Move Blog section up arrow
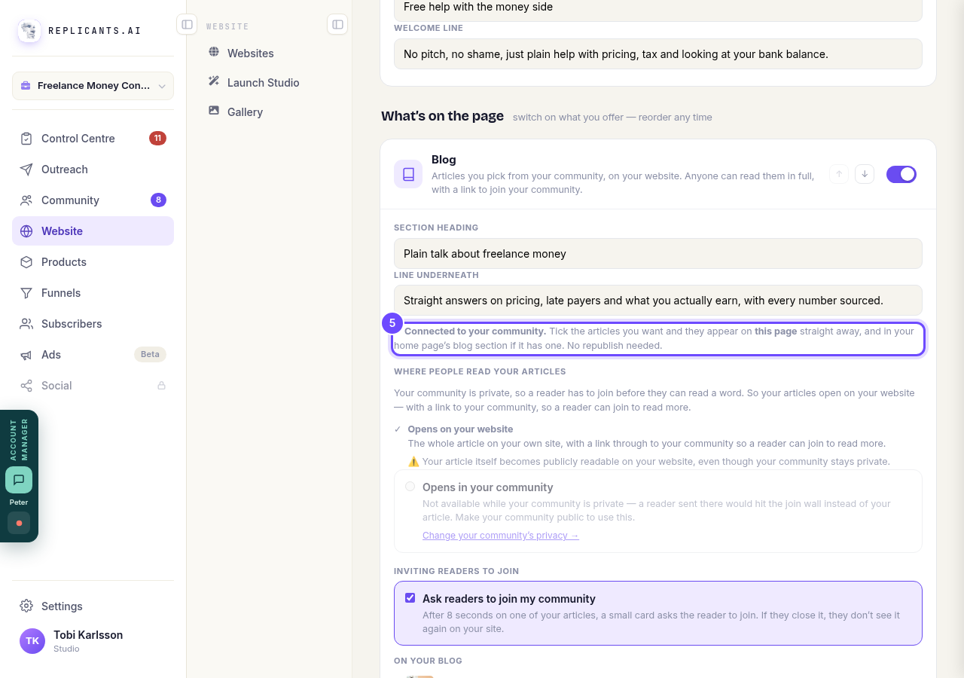Image resolution: width=964 pixels, height=678 pixels. tap(839, 174)
